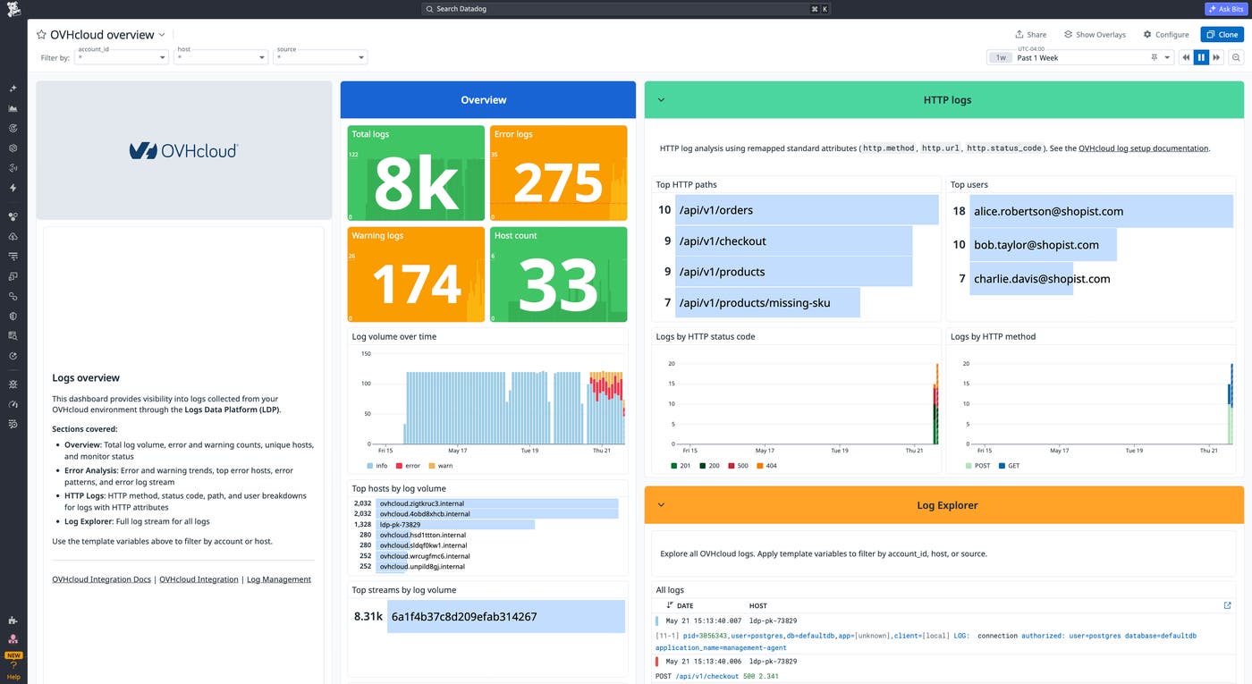This screenshot has height=684, width=1252.
Task: Toggle the info series in log volume legend
Action: coord(376,466)
